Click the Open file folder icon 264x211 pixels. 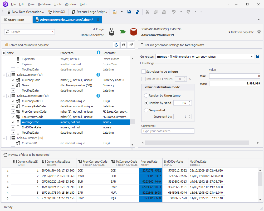pyautogui.click(x=115, y=12)
